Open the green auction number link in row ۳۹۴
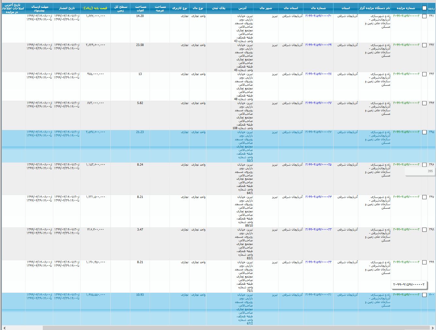 [406, 103]
